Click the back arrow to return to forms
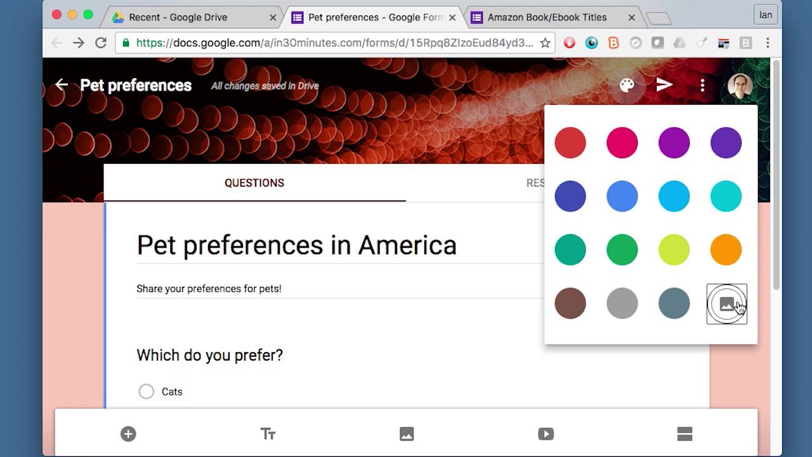The image size is (812, 457). coord(62,84)
